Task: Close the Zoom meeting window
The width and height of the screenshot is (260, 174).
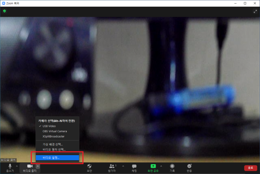Action: click(x=255, y=3)
